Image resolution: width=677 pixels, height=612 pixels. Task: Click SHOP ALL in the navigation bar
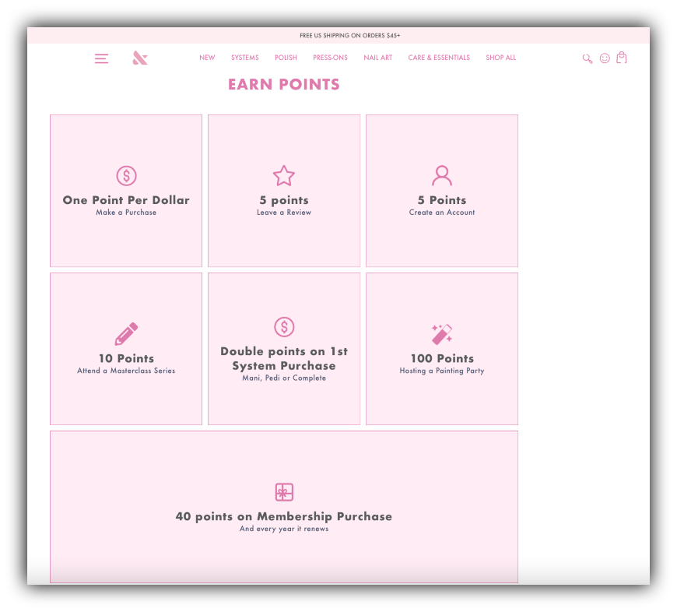pyautogui.click(x=500, y=58)
